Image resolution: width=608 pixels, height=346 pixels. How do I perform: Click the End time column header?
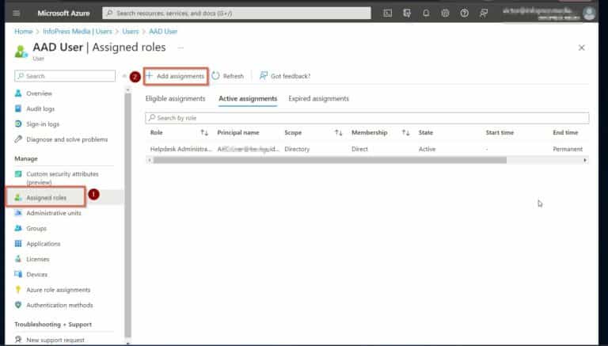pos(565,133)
